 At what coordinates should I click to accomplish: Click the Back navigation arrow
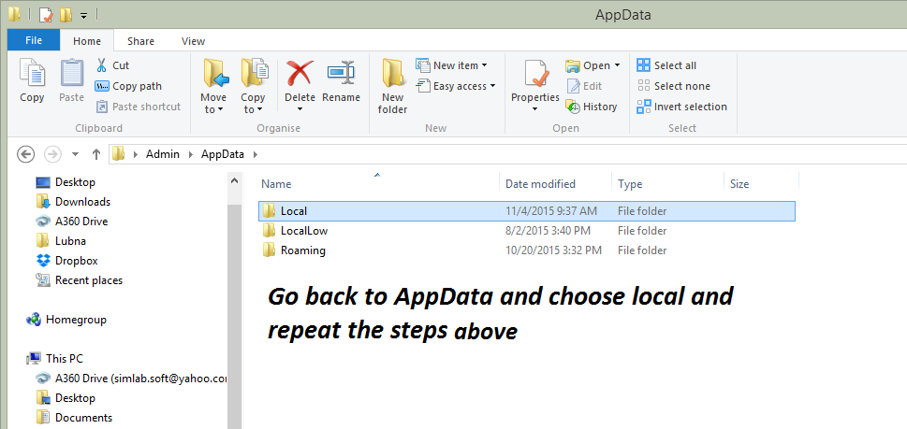click(26, 154)
